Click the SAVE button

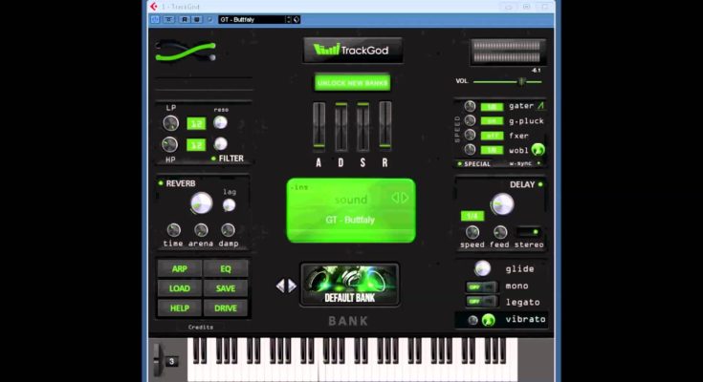click(x=226, y=288)
